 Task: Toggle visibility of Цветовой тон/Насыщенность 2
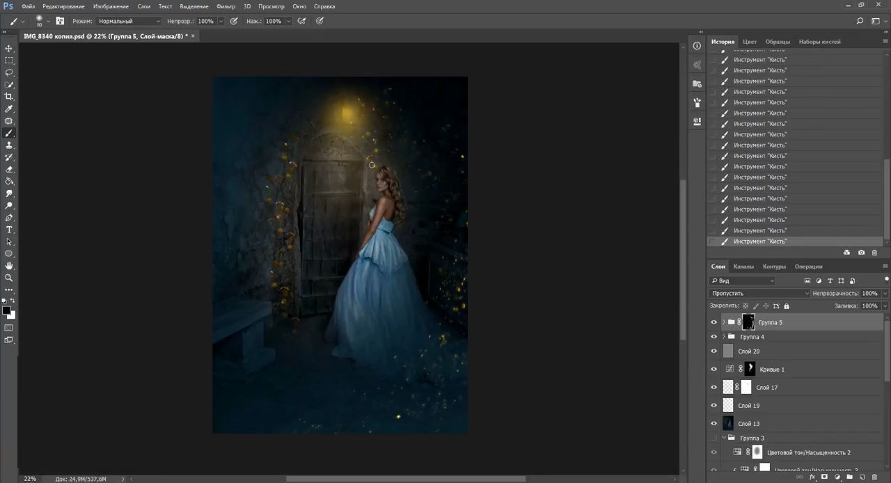[713, 452]
